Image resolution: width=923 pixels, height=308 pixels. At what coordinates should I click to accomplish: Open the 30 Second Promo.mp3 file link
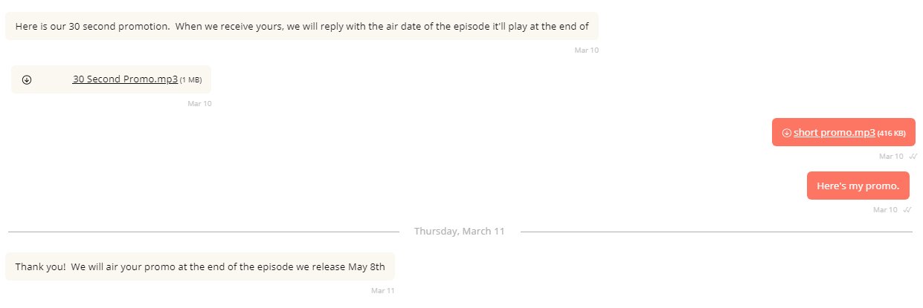pos(125,79)
